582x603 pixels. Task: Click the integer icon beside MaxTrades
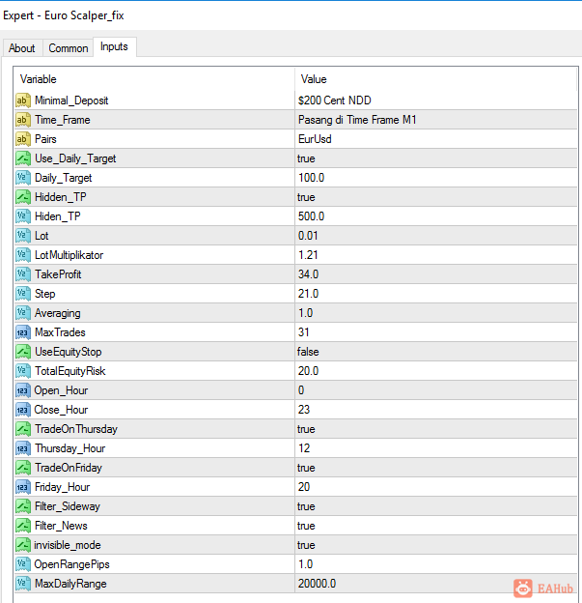pyautogui.click(x=22, y=332)
